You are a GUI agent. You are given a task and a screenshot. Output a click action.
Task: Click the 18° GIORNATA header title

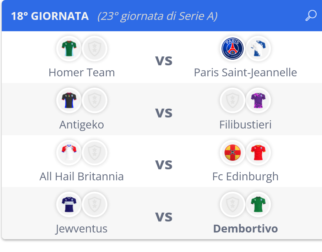point(50,16)
